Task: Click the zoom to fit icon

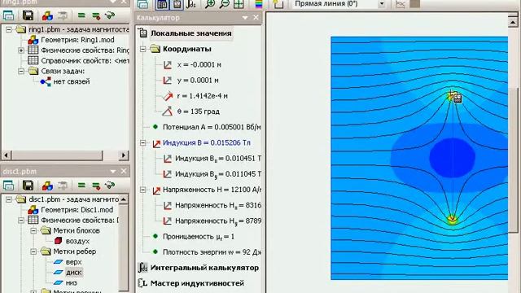Action: pos(239,4)
